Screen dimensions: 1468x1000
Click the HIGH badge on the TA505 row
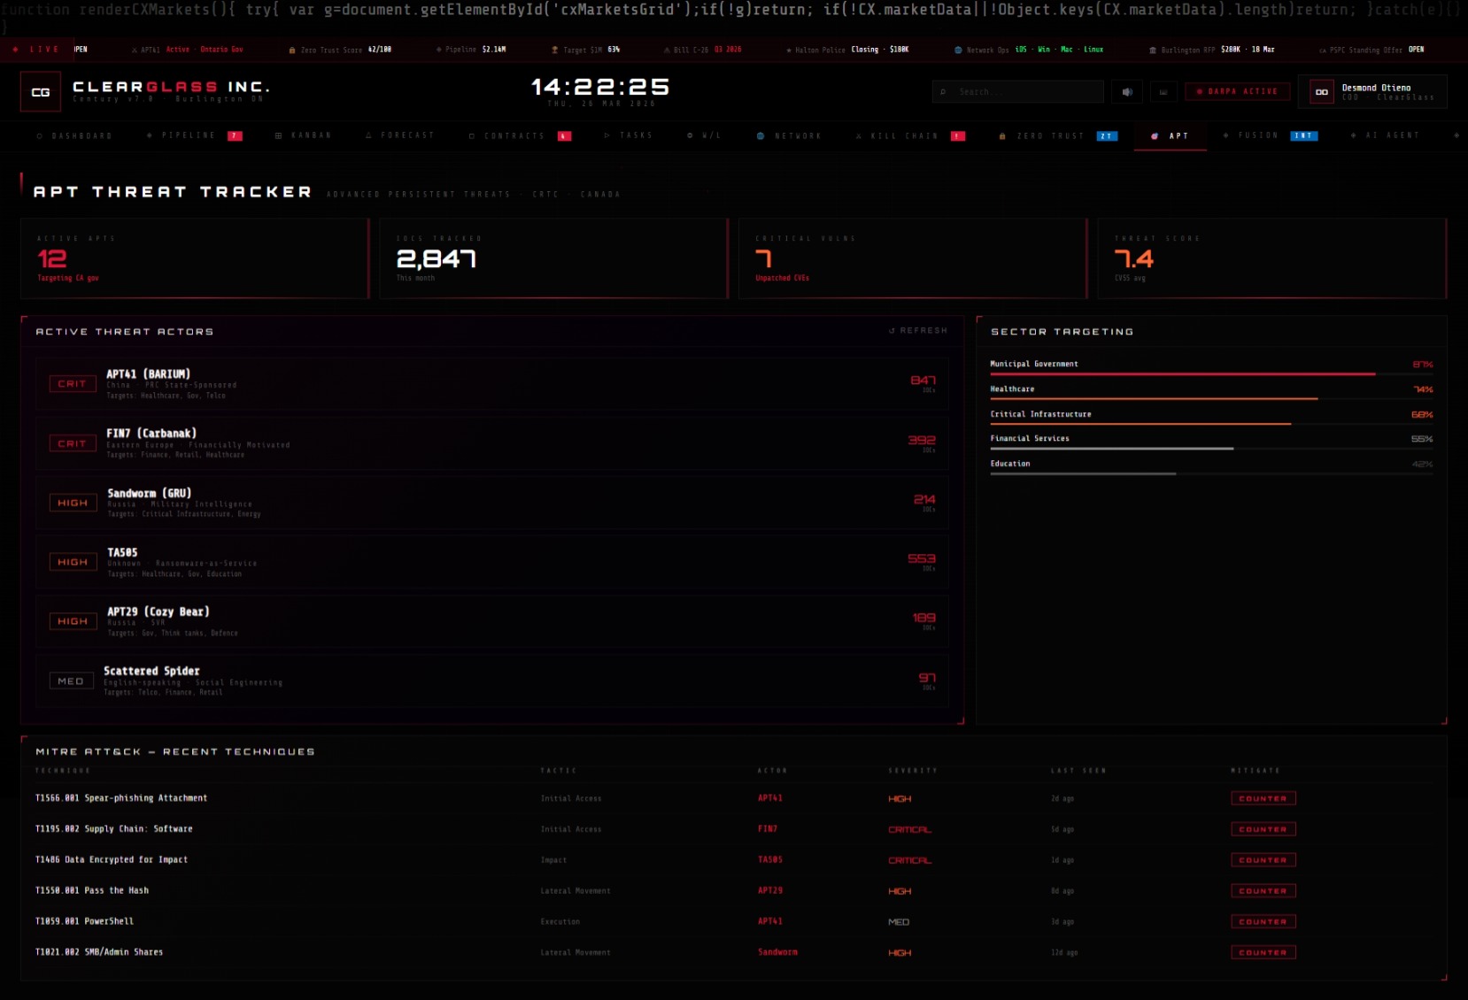pos(73,562)
